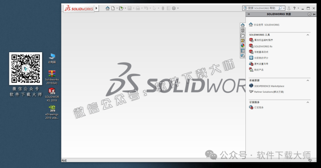Open the Options gear icon in toolbar

point(174,8)
